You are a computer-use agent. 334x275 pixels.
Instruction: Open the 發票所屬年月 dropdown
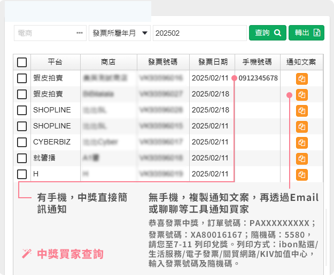tap(119, 33)
